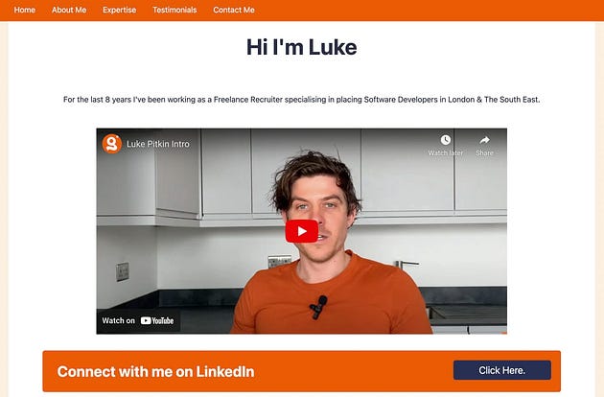This screenshot has width=604, height=397.
Task: Click the orange channel logo in the video
Action: 112,144
